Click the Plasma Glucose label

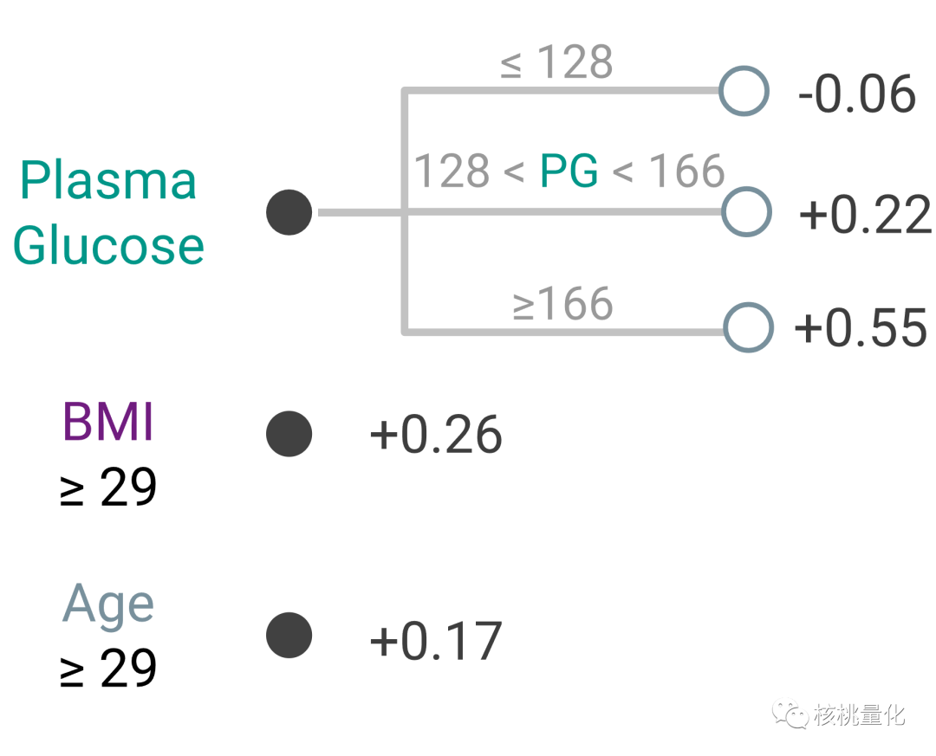[108, 213]
